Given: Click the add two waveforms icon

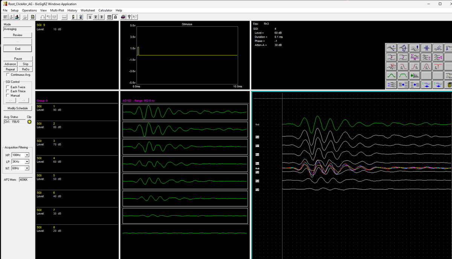Looking at the screenshot, I should click(x=391, y=57).
